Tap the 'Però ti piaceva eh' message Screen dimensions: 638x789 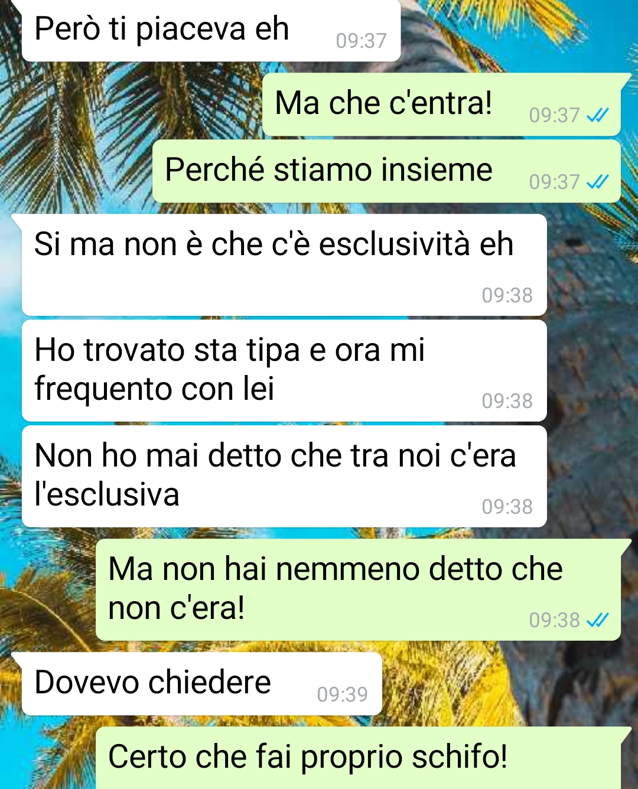[211, 30]
